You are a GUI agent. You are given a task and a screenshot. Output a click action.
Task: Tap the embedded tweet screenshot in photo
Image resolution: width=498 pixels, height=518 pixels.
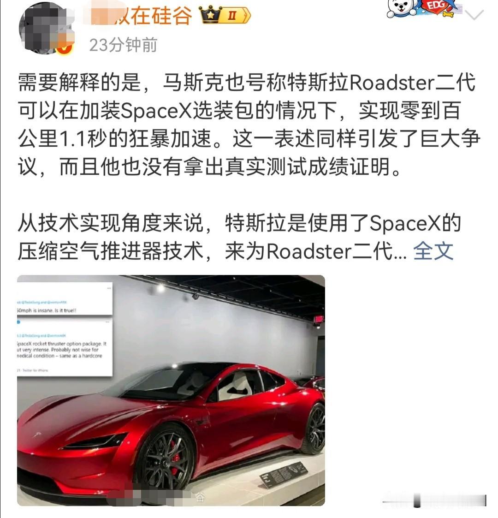click(65, 329)
